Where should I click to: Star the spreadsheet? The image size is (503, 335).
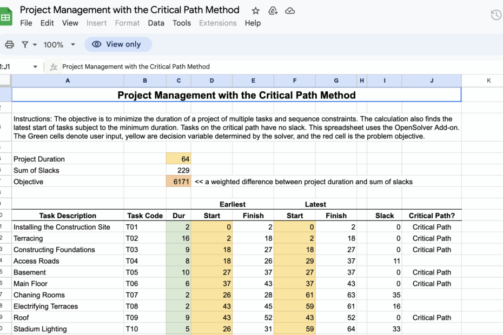[255, 10]
